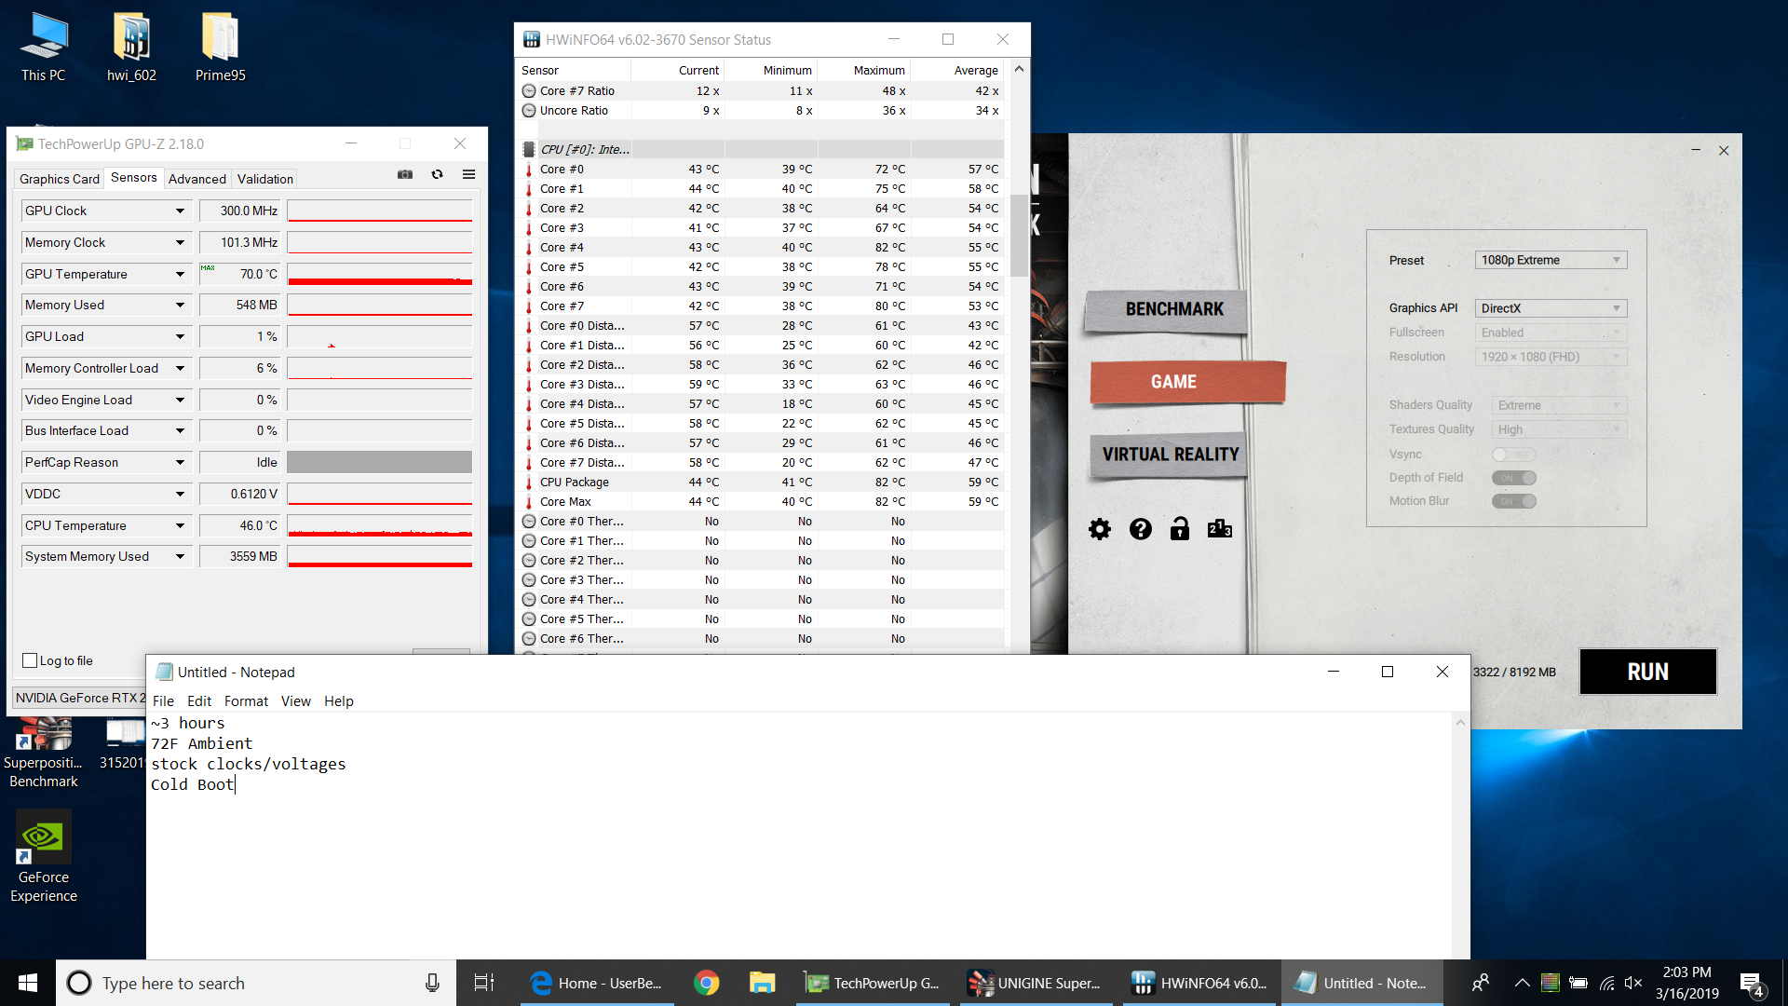Viewport: 1788px width, 1006px height.
Task: Select the GAME mode button
Action: pos(1186,382)
